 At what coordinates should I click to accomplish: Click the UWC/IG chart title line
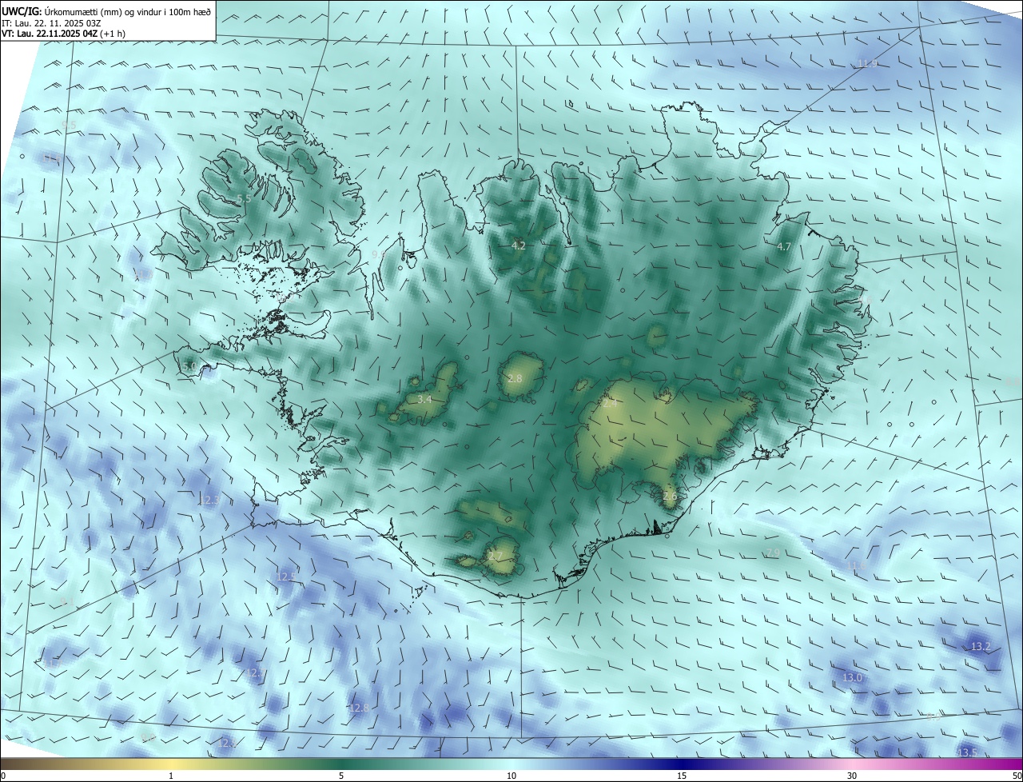tap(107, 10)
